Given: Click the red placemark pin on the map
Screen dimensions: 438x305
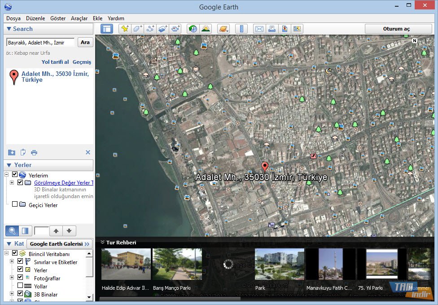Looking at the screenshot, I should pyautogui.click(x=264, y=167).
